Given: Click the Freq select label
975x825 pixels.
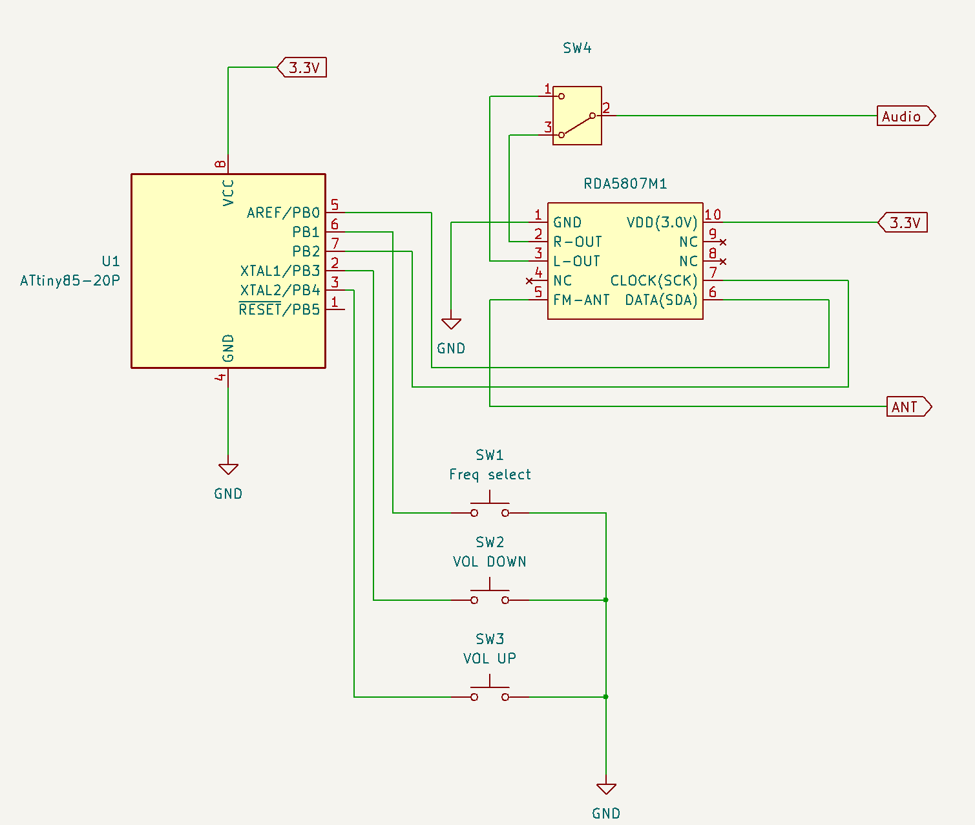Looking at the screenshot, I should point(490,475).
